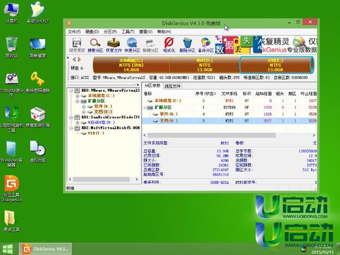Open U启动PE装机工具 desktop icon
Screen dimensions: 340x255
[11, 119]
